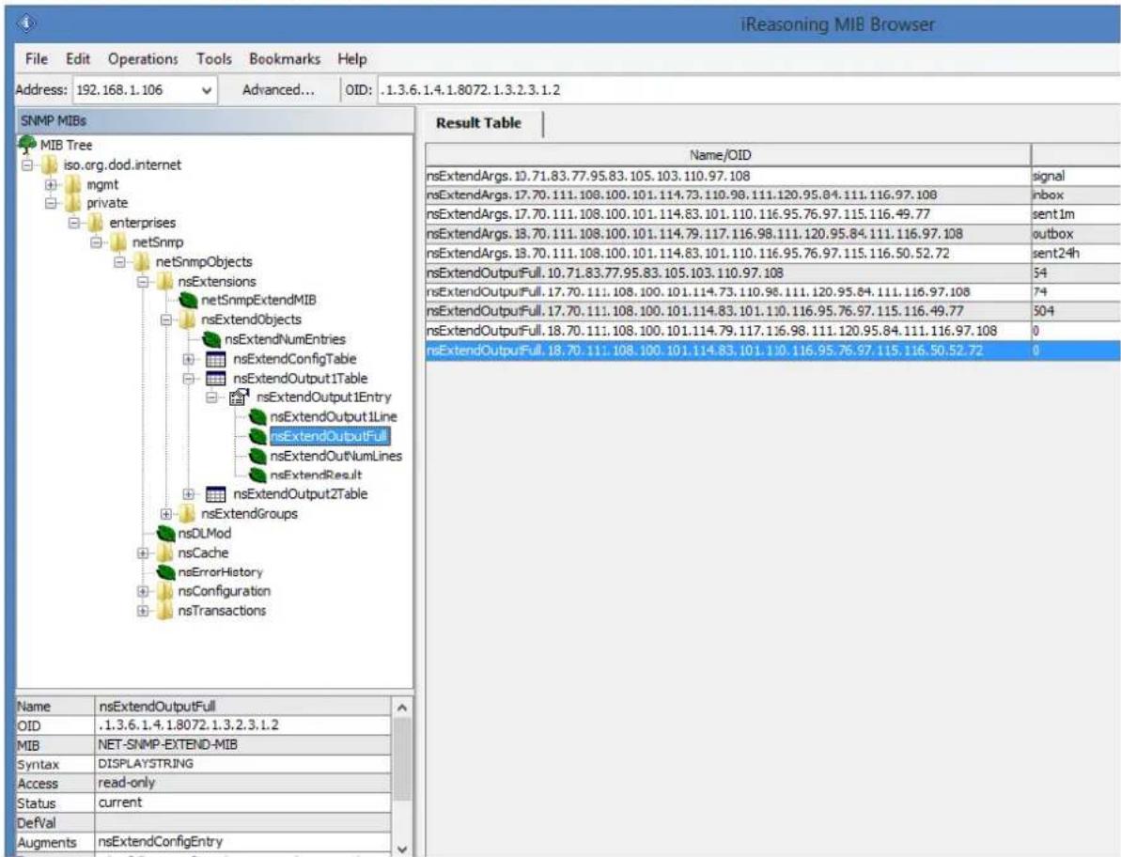The height and width of the screenshot is (857, 1121).
Task: Click the nsExtendOutputFull leaf icon
Action: [257, 436]
